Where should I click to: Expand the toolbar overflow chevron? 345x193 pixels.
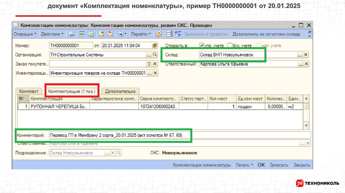tap(310, 34)
